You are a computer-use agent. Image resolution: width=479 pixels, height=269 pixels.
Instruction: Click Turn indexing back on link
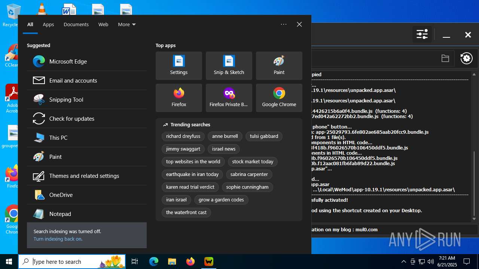pos(58,239)
